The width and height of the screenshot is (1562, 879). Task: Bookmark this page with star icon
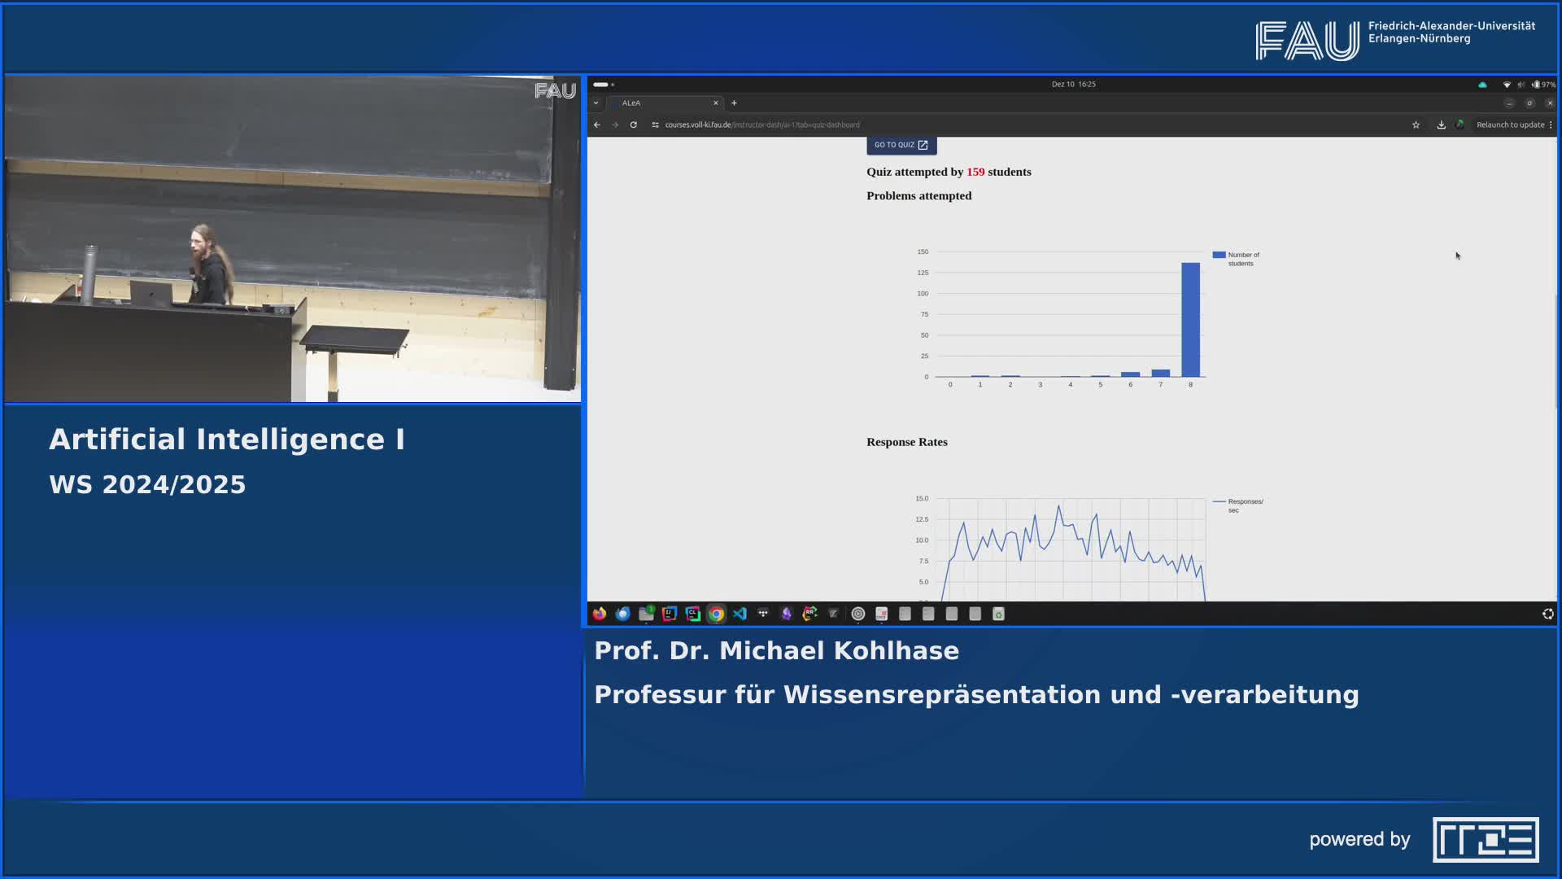tap(1416, 125)
